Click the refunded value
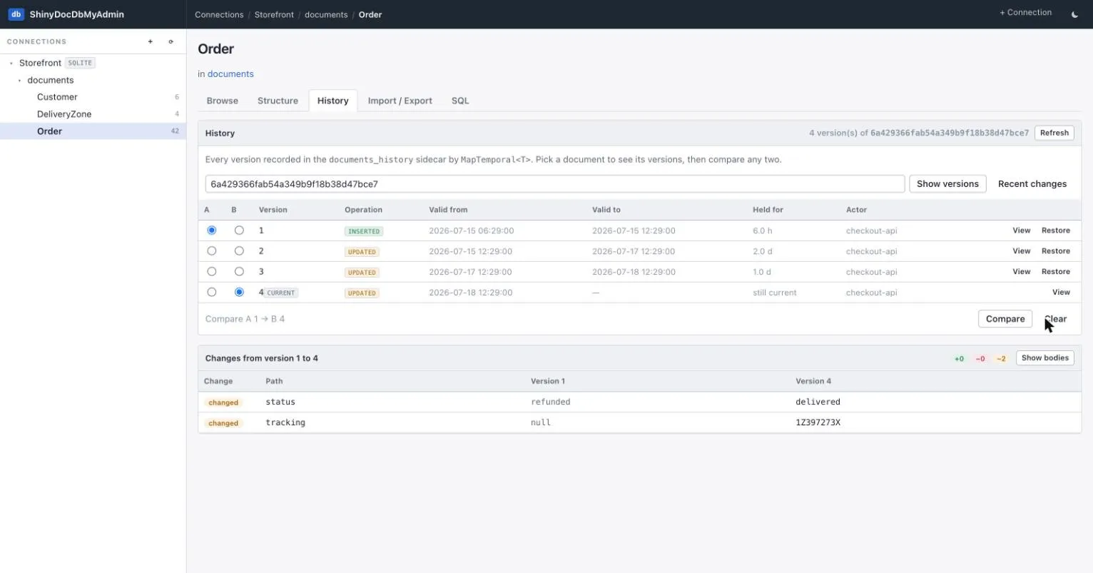 [x=551, y=402]
